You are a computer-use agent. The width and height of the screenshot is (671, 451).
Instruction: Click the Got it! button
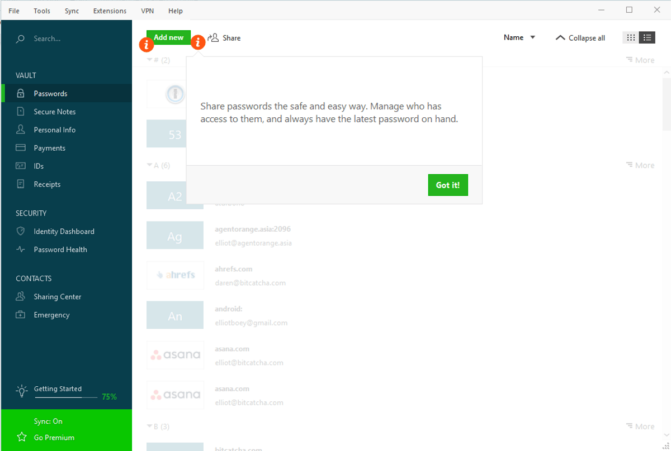(x=448, y=185)
